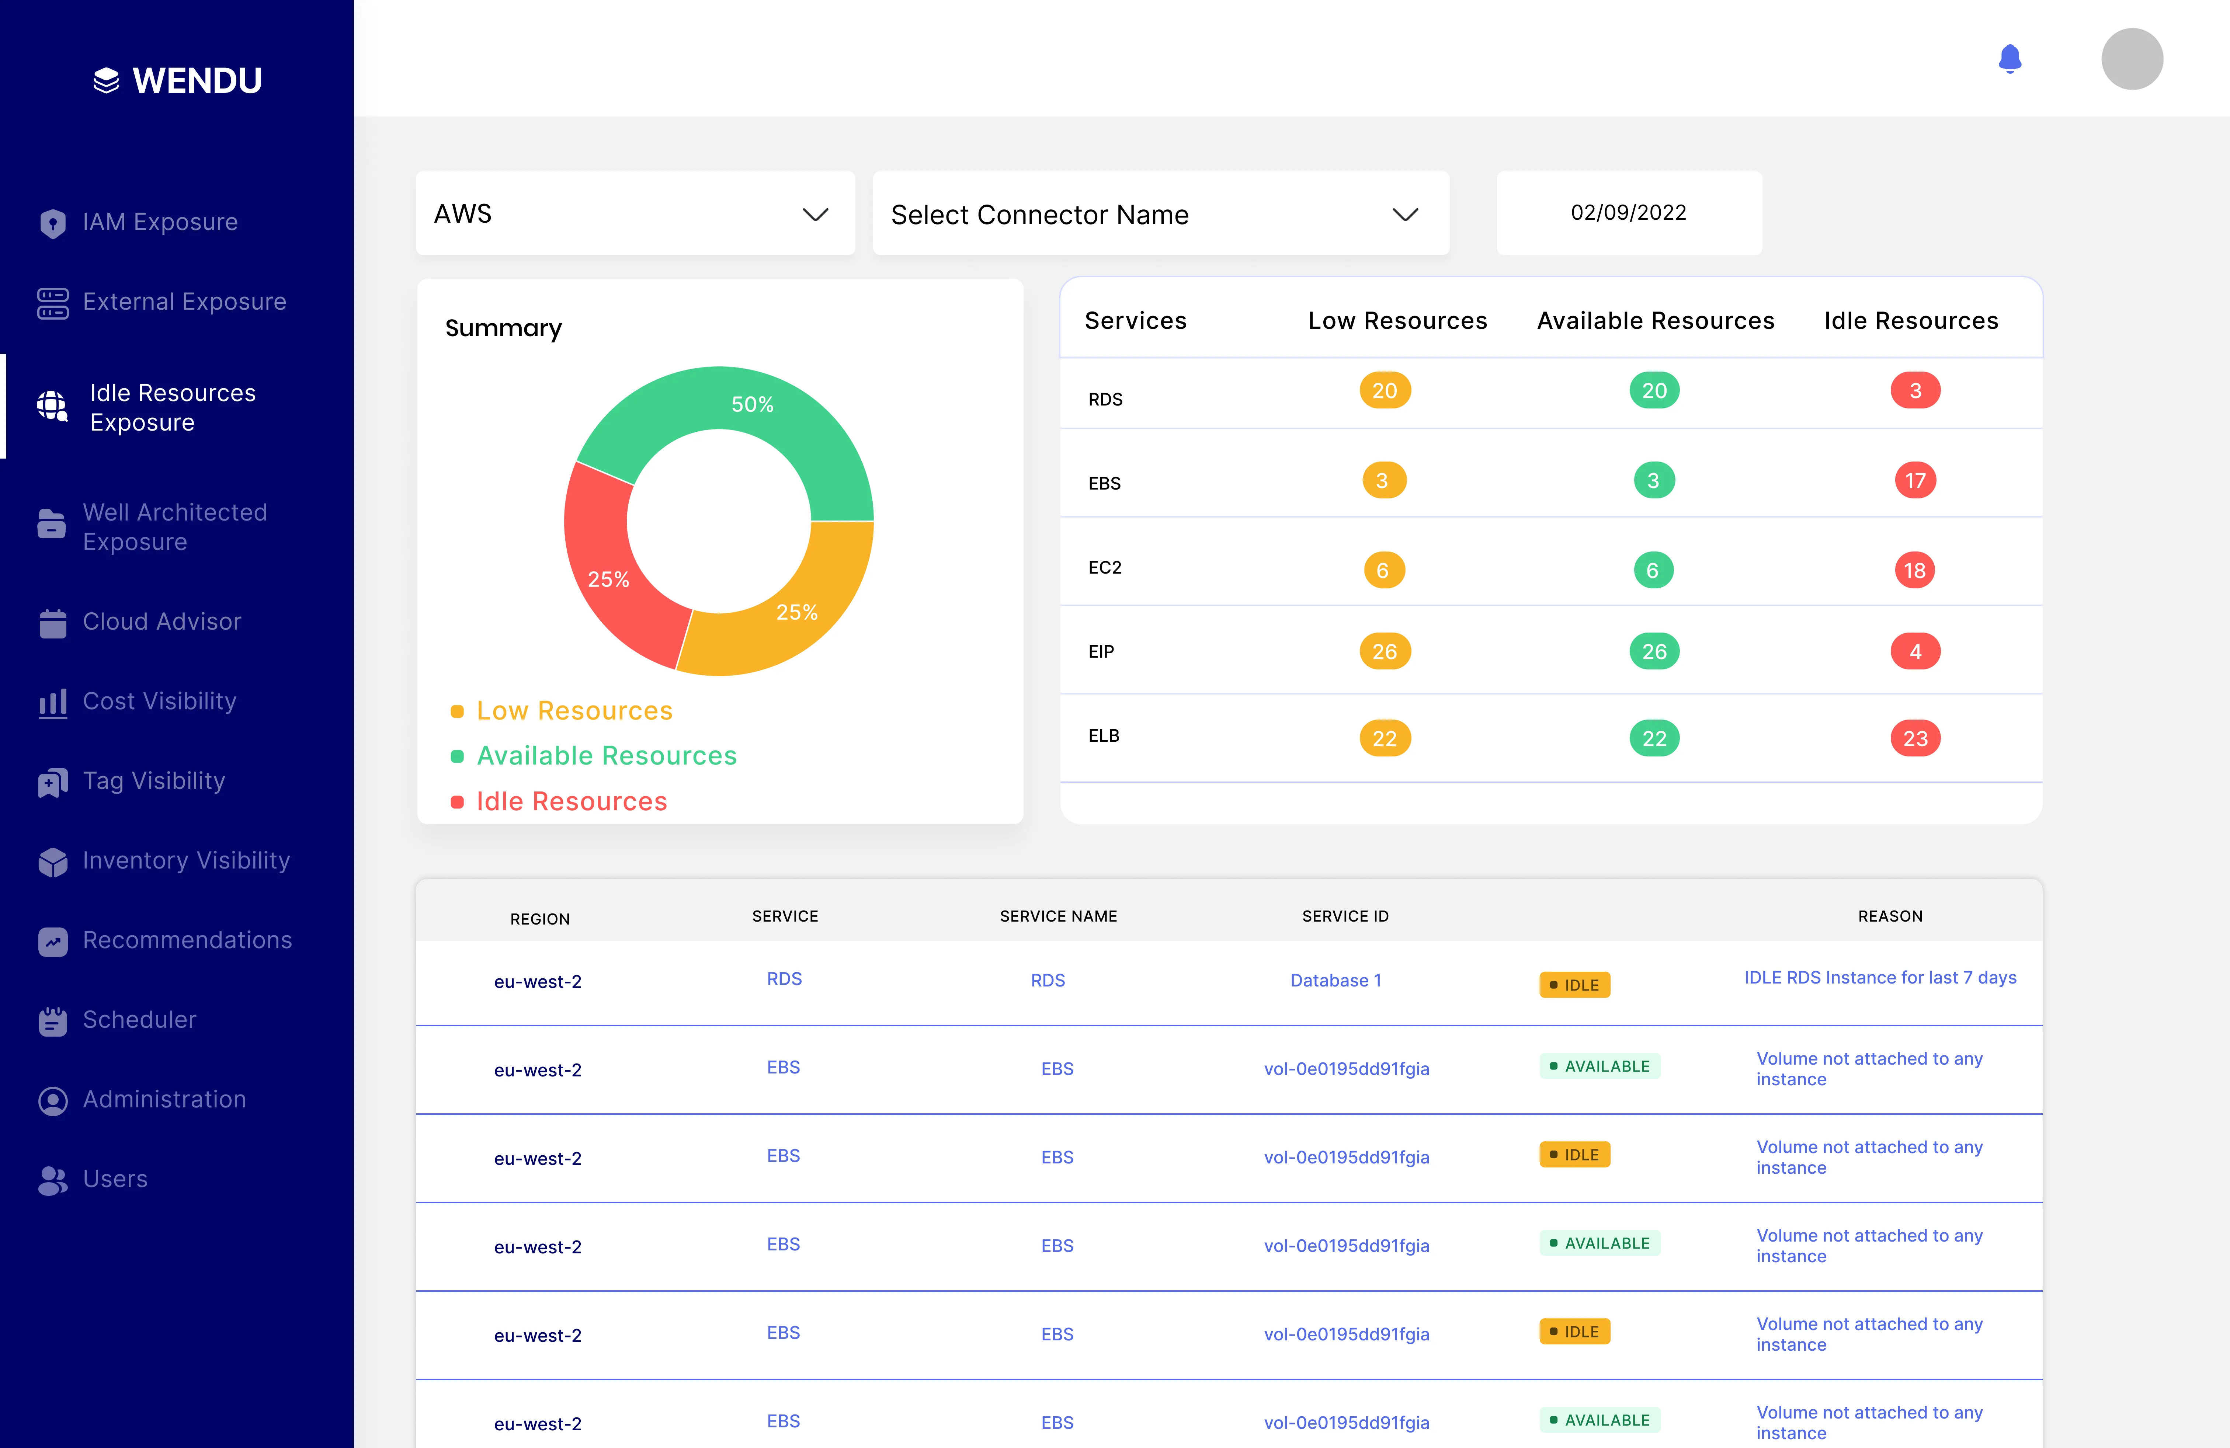
Task: Click the EBS idle resources badge 17
Action: pyautogui.click(x=1915, y=480)
